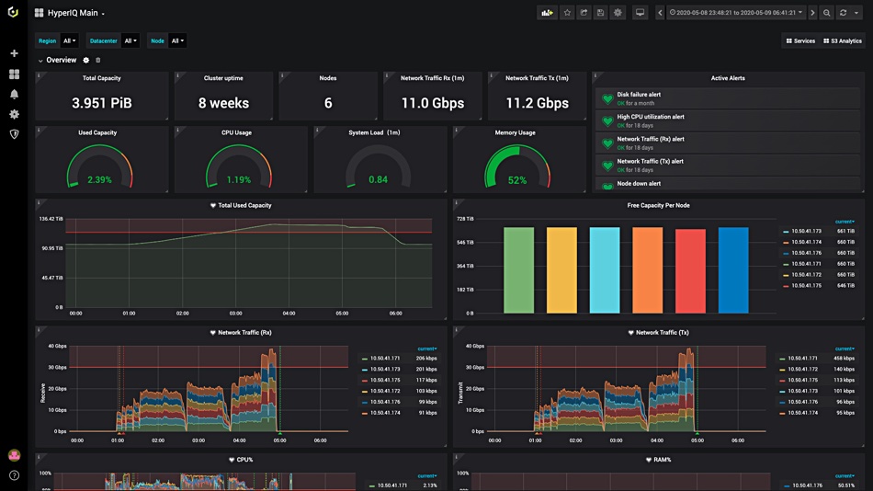Toggle 10.50.41.173 series in Free Capacity legend
Viewport: 873px width, 491px height.
tap(806, 232)
